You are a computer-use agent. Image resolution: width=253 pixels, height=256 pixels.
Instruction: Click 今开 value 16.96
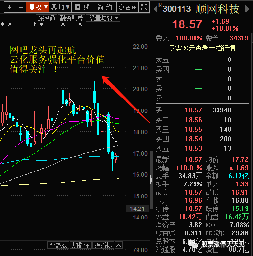click(x=194, y=200)
